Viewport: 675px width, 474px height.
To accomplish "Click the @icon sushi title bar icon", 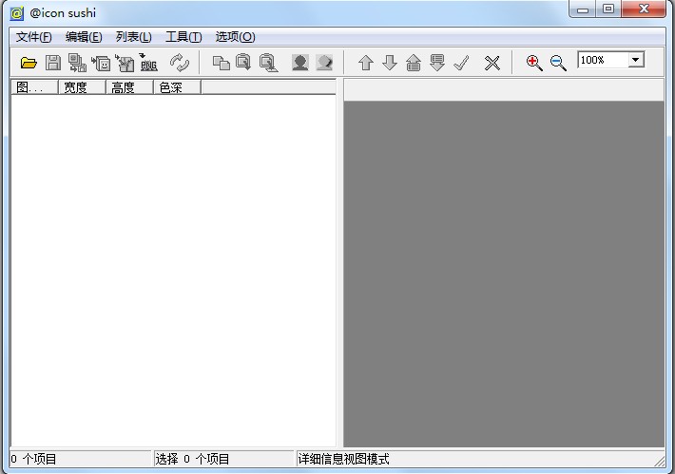I will 16,13.
